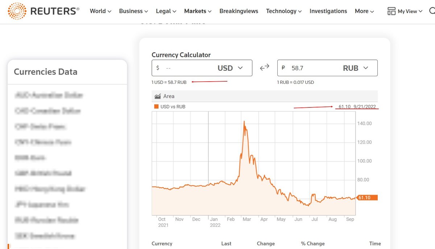Open the RUB currency selector

[x=355, y=68]
